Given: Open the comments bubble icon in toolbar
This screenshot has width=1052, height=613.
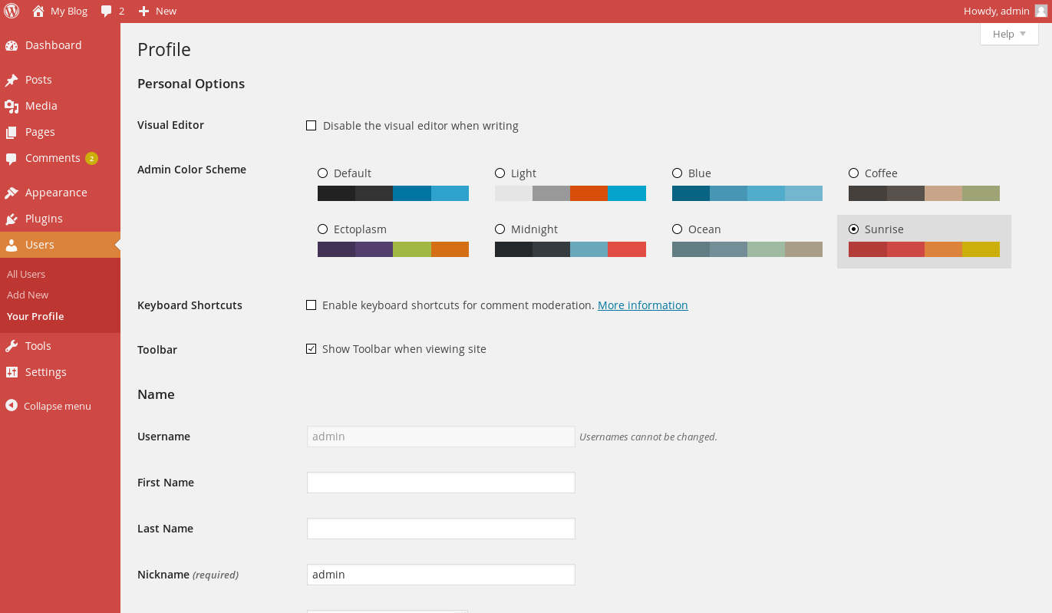Looking at the screenshot, I should pyautogui.click(x=107, y=11).
